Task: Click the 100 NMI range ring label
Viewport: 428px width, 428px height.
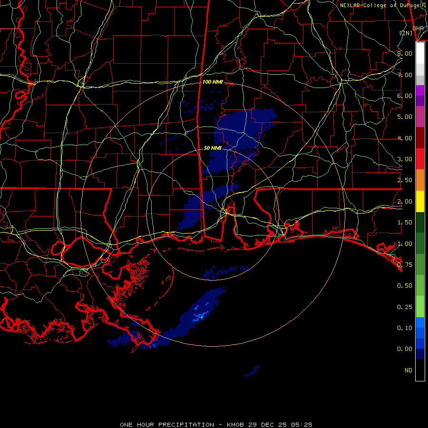Action: 213,82
